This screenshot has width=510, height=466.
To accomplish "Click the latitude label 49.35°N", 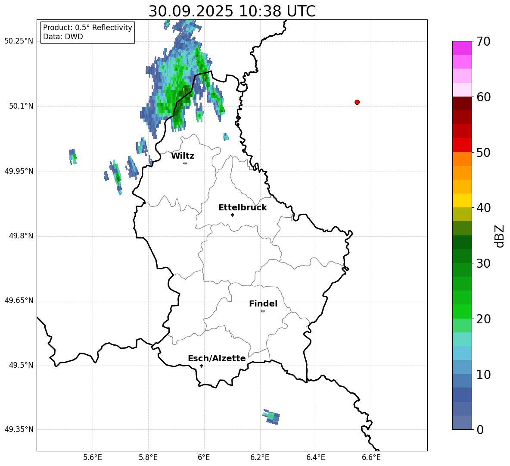I will 19,429.
